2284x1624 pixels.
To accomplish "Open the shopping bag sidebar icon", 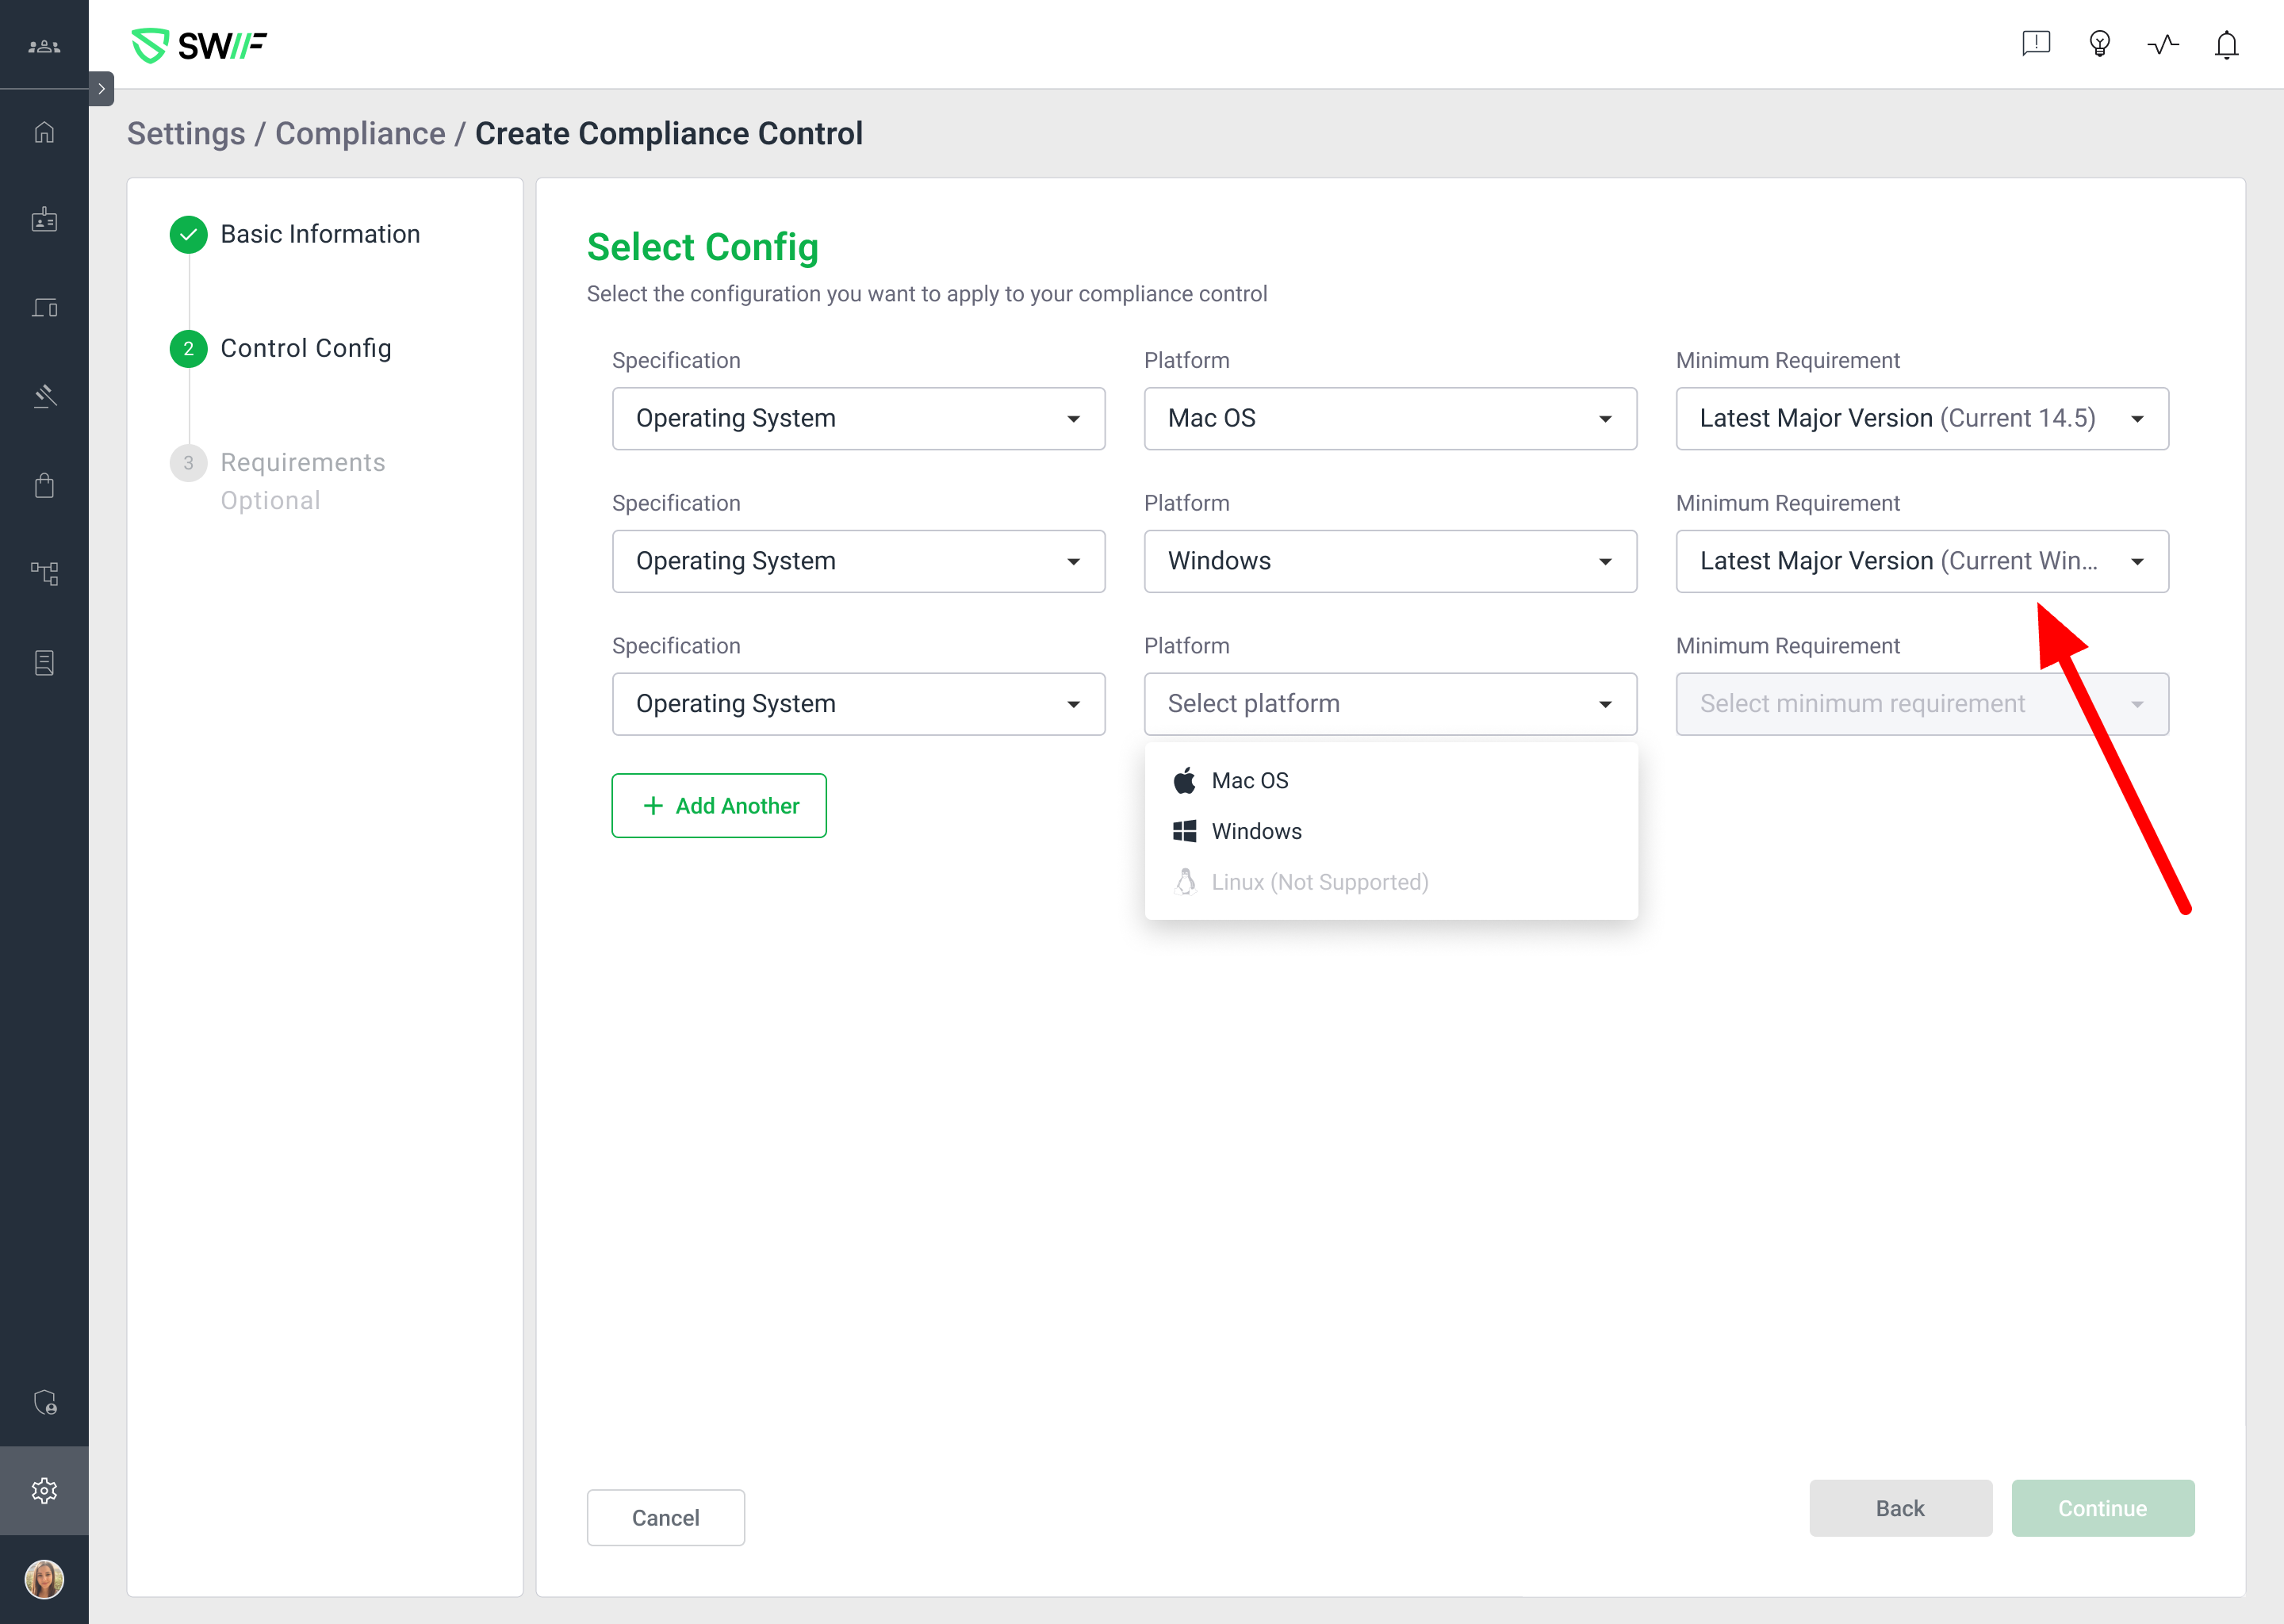I will [44, 485].
